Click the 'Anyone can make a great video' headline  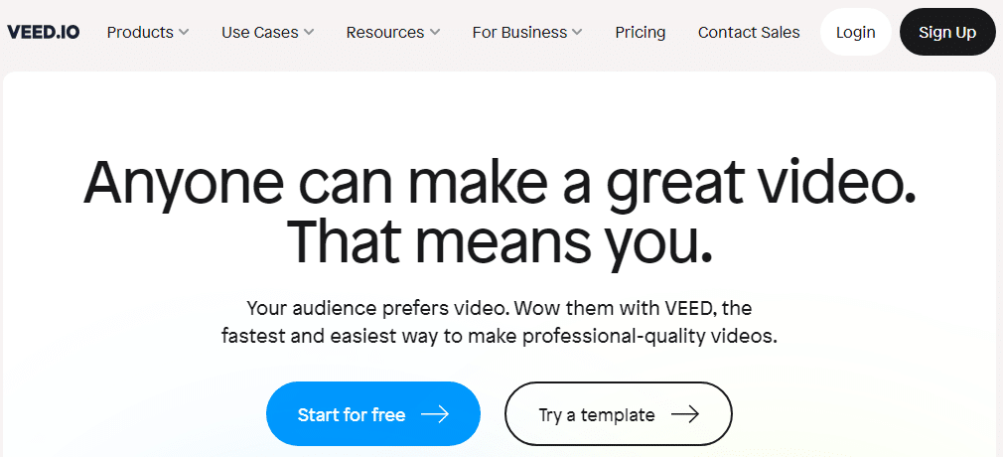click(x=500, y=184)
